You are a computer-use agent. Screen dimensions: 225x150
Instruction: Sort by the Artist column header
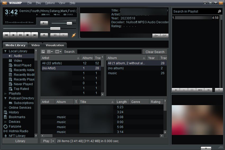[x=61, y=58]
